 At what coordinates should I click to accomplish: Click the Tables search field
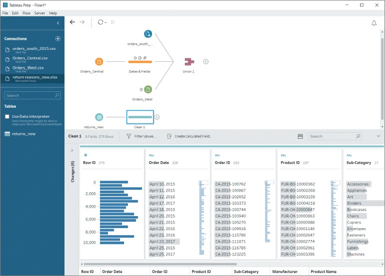click(x=32, y=95)
